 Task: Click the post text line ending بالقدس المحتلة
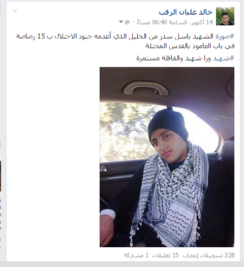(x=190, y=46)
